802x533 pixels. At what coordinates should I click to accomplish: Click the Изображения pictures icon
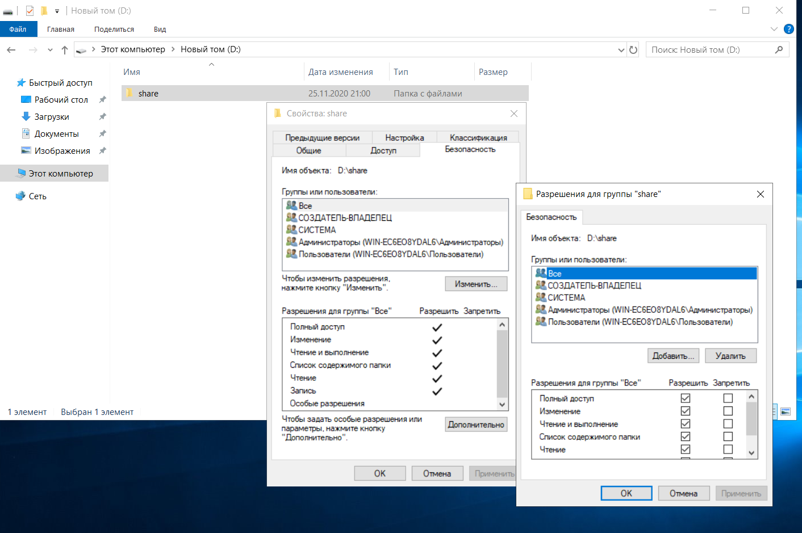26,150
